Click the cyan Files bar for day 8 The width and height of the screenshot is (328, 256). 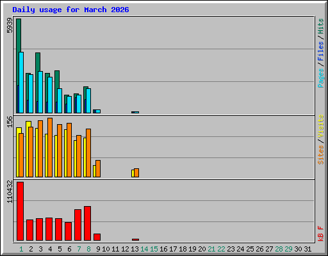point(88,100)
